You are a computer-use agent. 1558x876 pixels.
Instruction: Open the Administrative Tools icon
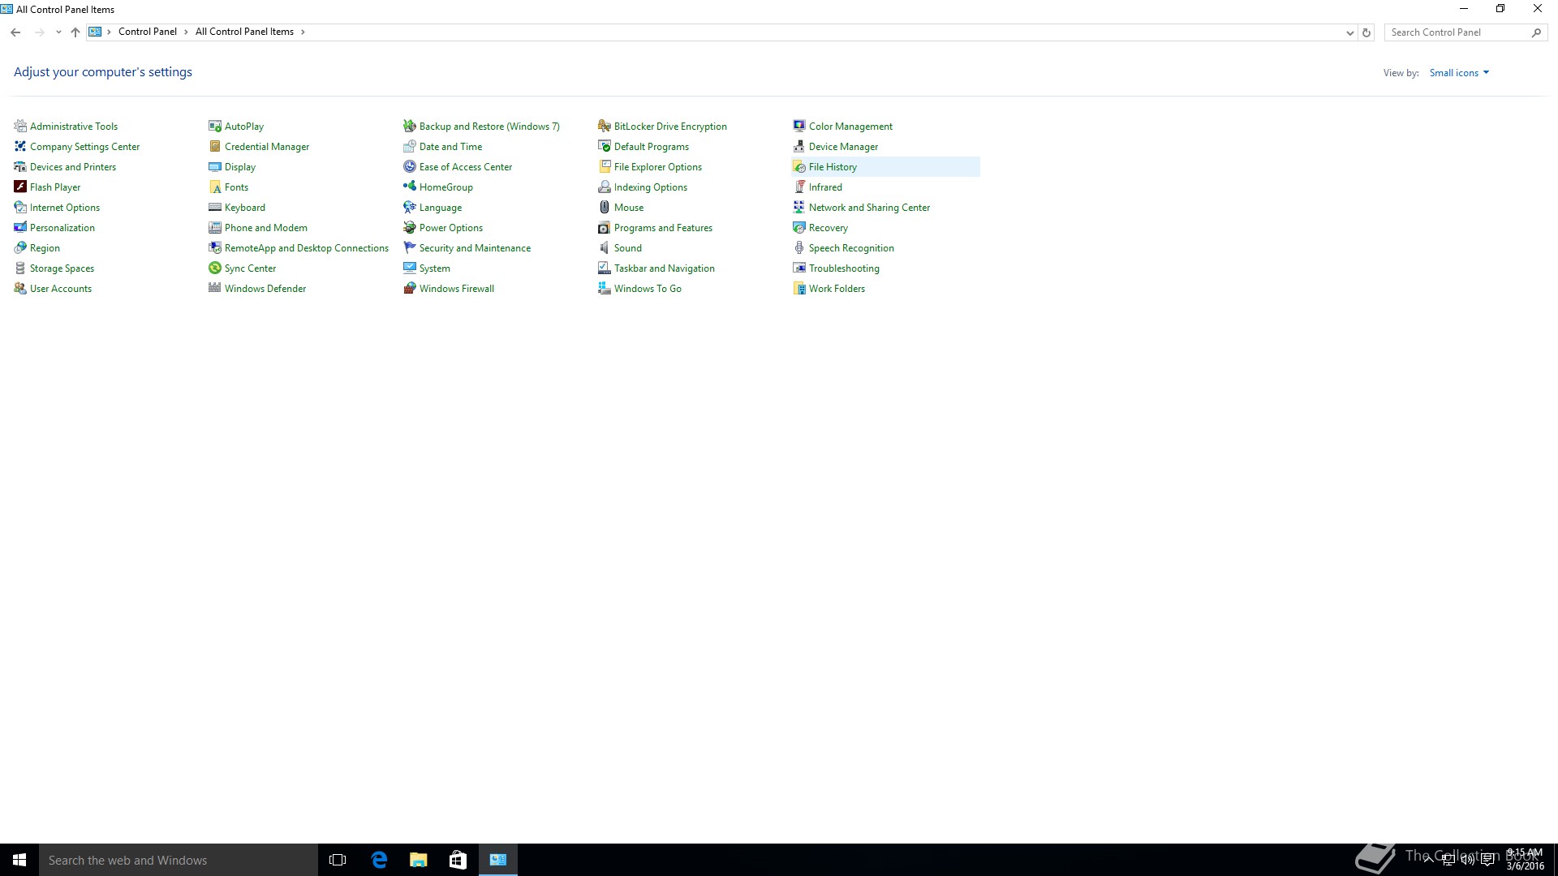coord(20,126)
